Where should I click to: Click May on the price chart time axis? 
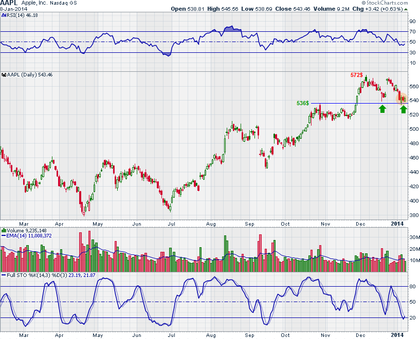coord(98,224)
